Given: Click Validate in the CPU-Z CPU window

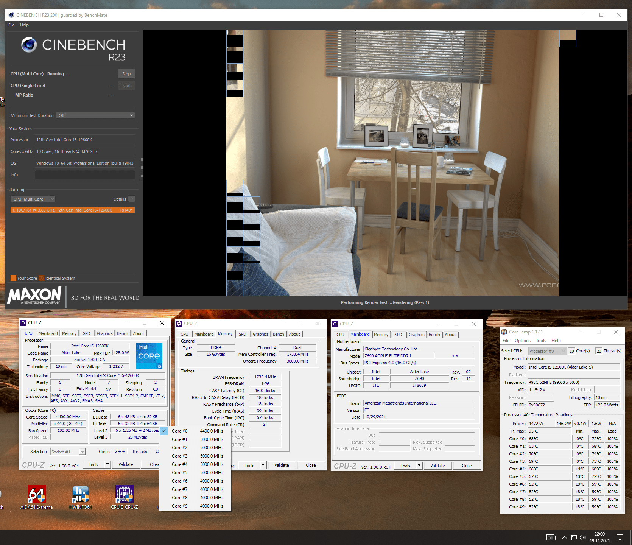Looking at the screenshot, I should (x=126, y=464).
